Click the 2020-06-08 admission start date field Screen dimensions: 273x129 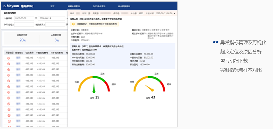(x=24, y=18)
